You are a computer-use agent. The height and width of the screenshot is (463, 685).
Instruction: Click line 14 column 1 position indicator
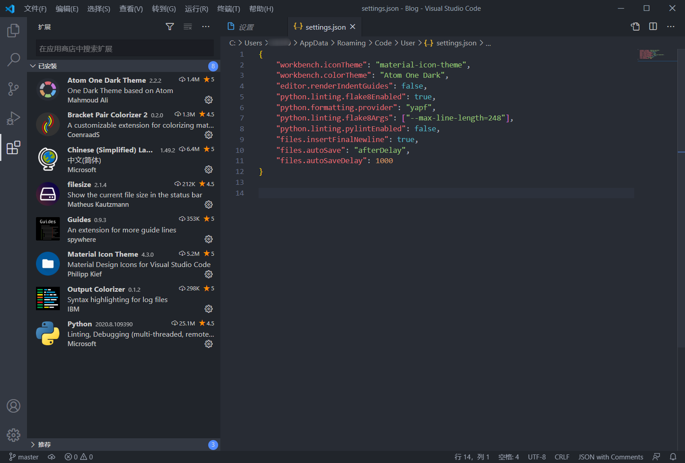coord(472,457)
